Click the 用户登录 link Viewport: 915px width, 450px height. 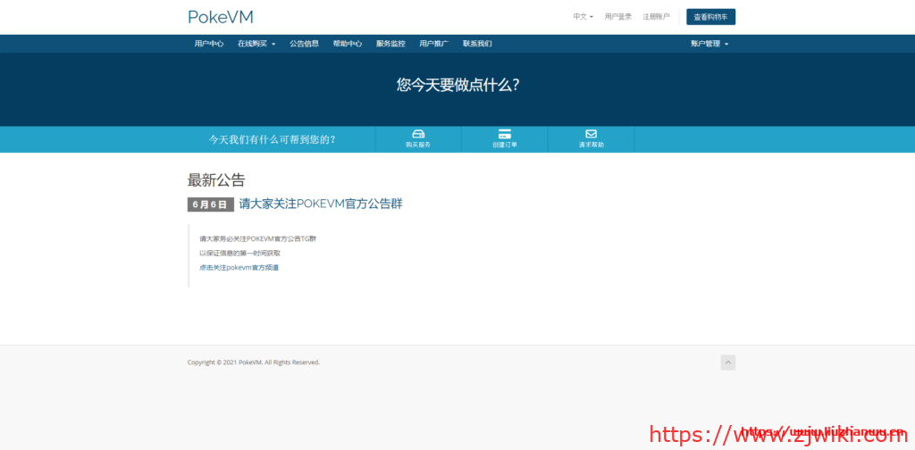(x=618, y=17)
